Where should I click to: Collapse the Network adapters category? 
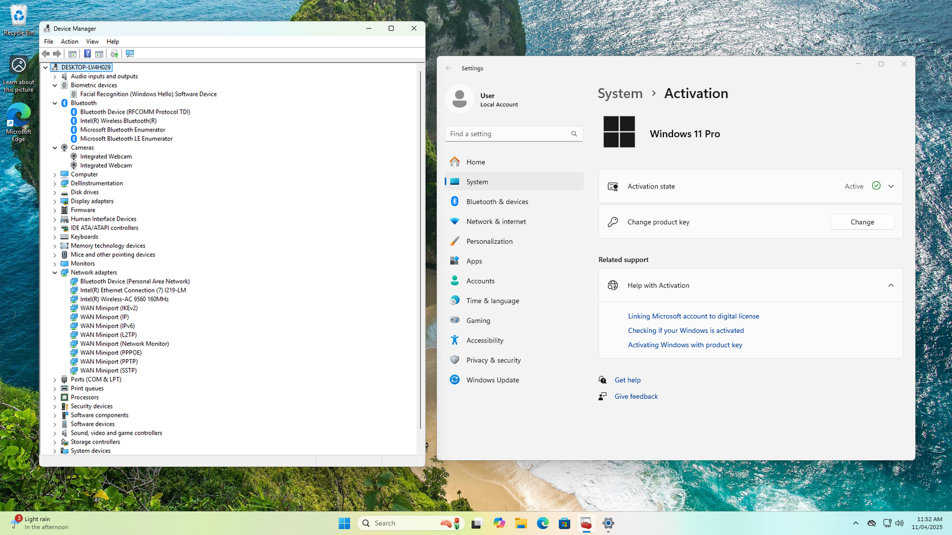(x=55, y=273)
